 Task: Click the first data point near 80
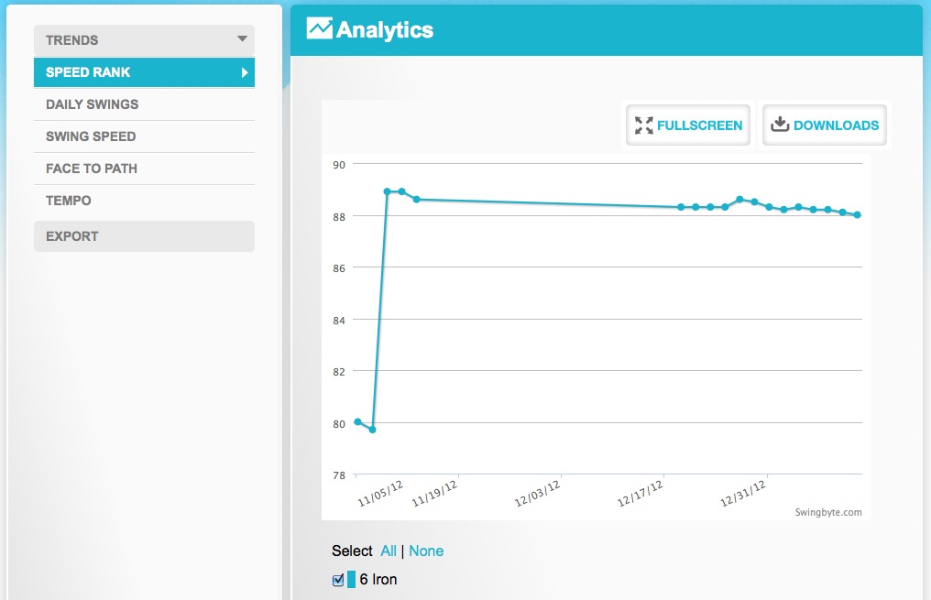[357, 422]
